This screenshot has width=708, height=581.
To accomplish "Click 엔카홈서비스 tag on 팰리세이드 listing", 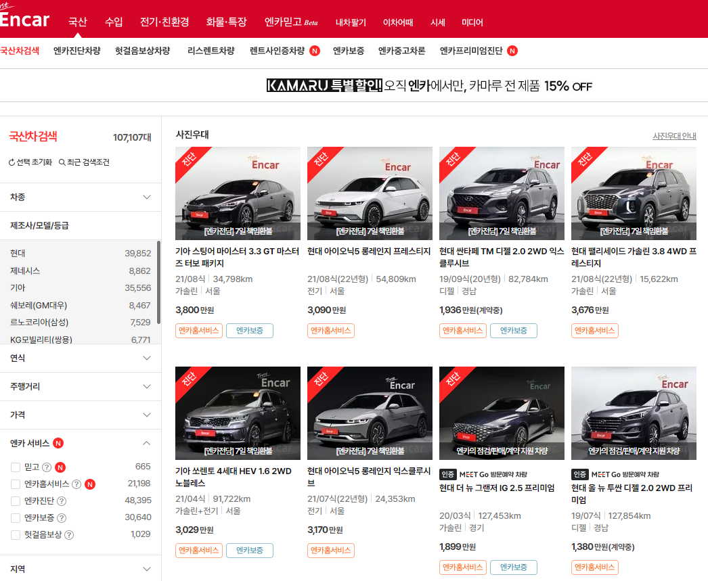I will point(595,331).
